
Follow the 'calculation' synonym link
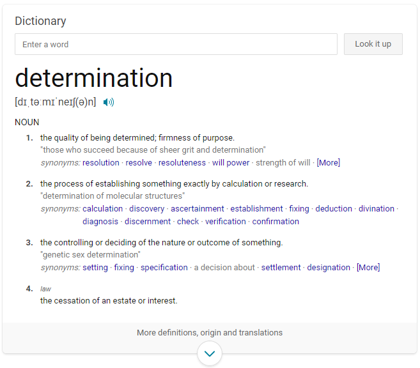tap(102, 209)
